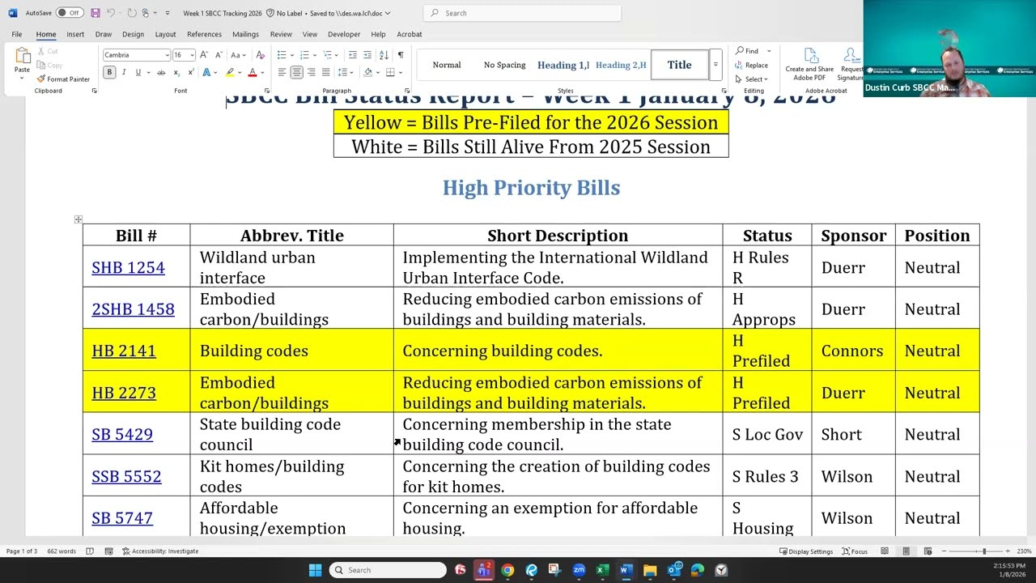Open Display Settings in status bar

(806, 551)
